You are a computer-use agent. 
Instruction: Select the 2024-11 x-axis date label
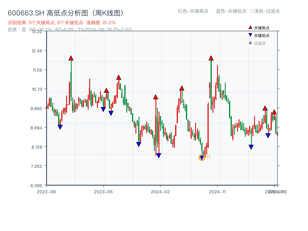pyautogui.click(x=218, y=191)
